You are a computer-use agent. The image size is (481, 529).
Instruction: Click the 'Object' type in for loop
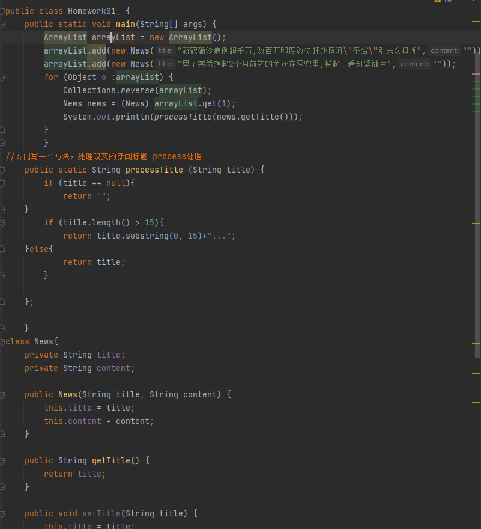click(82, 78)
